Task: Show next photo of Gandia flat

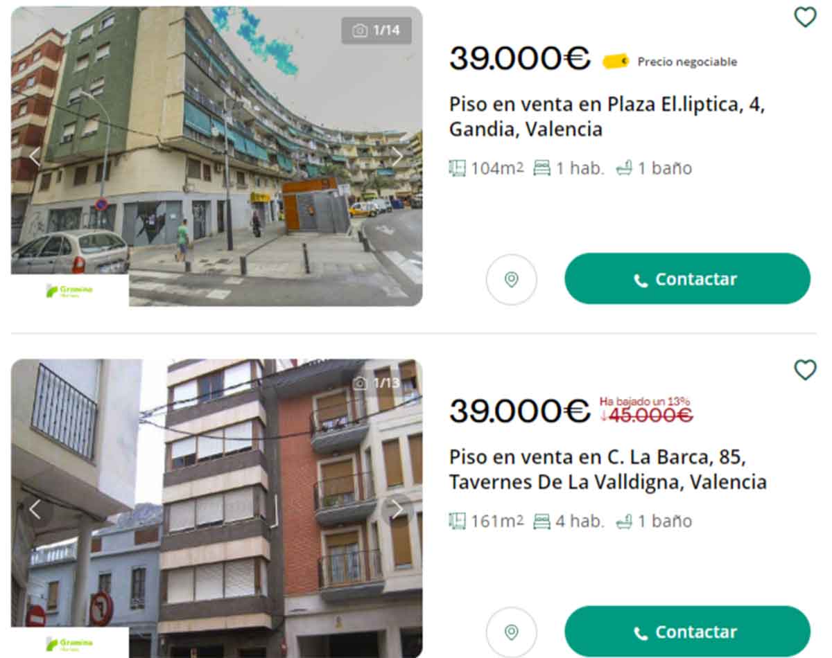Action: pyautogui.click(x=397, y=157)
